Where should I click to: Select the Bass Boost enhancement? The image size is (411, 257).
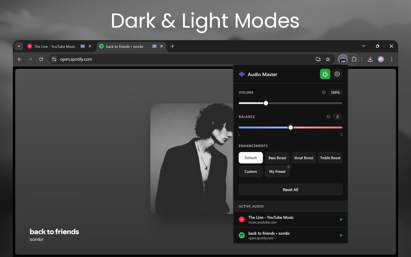[277, 158]
